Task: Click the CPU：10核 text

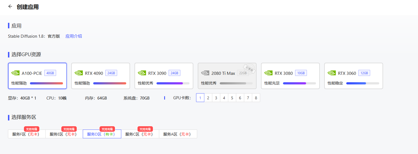Action: click(x=57, y=98)
